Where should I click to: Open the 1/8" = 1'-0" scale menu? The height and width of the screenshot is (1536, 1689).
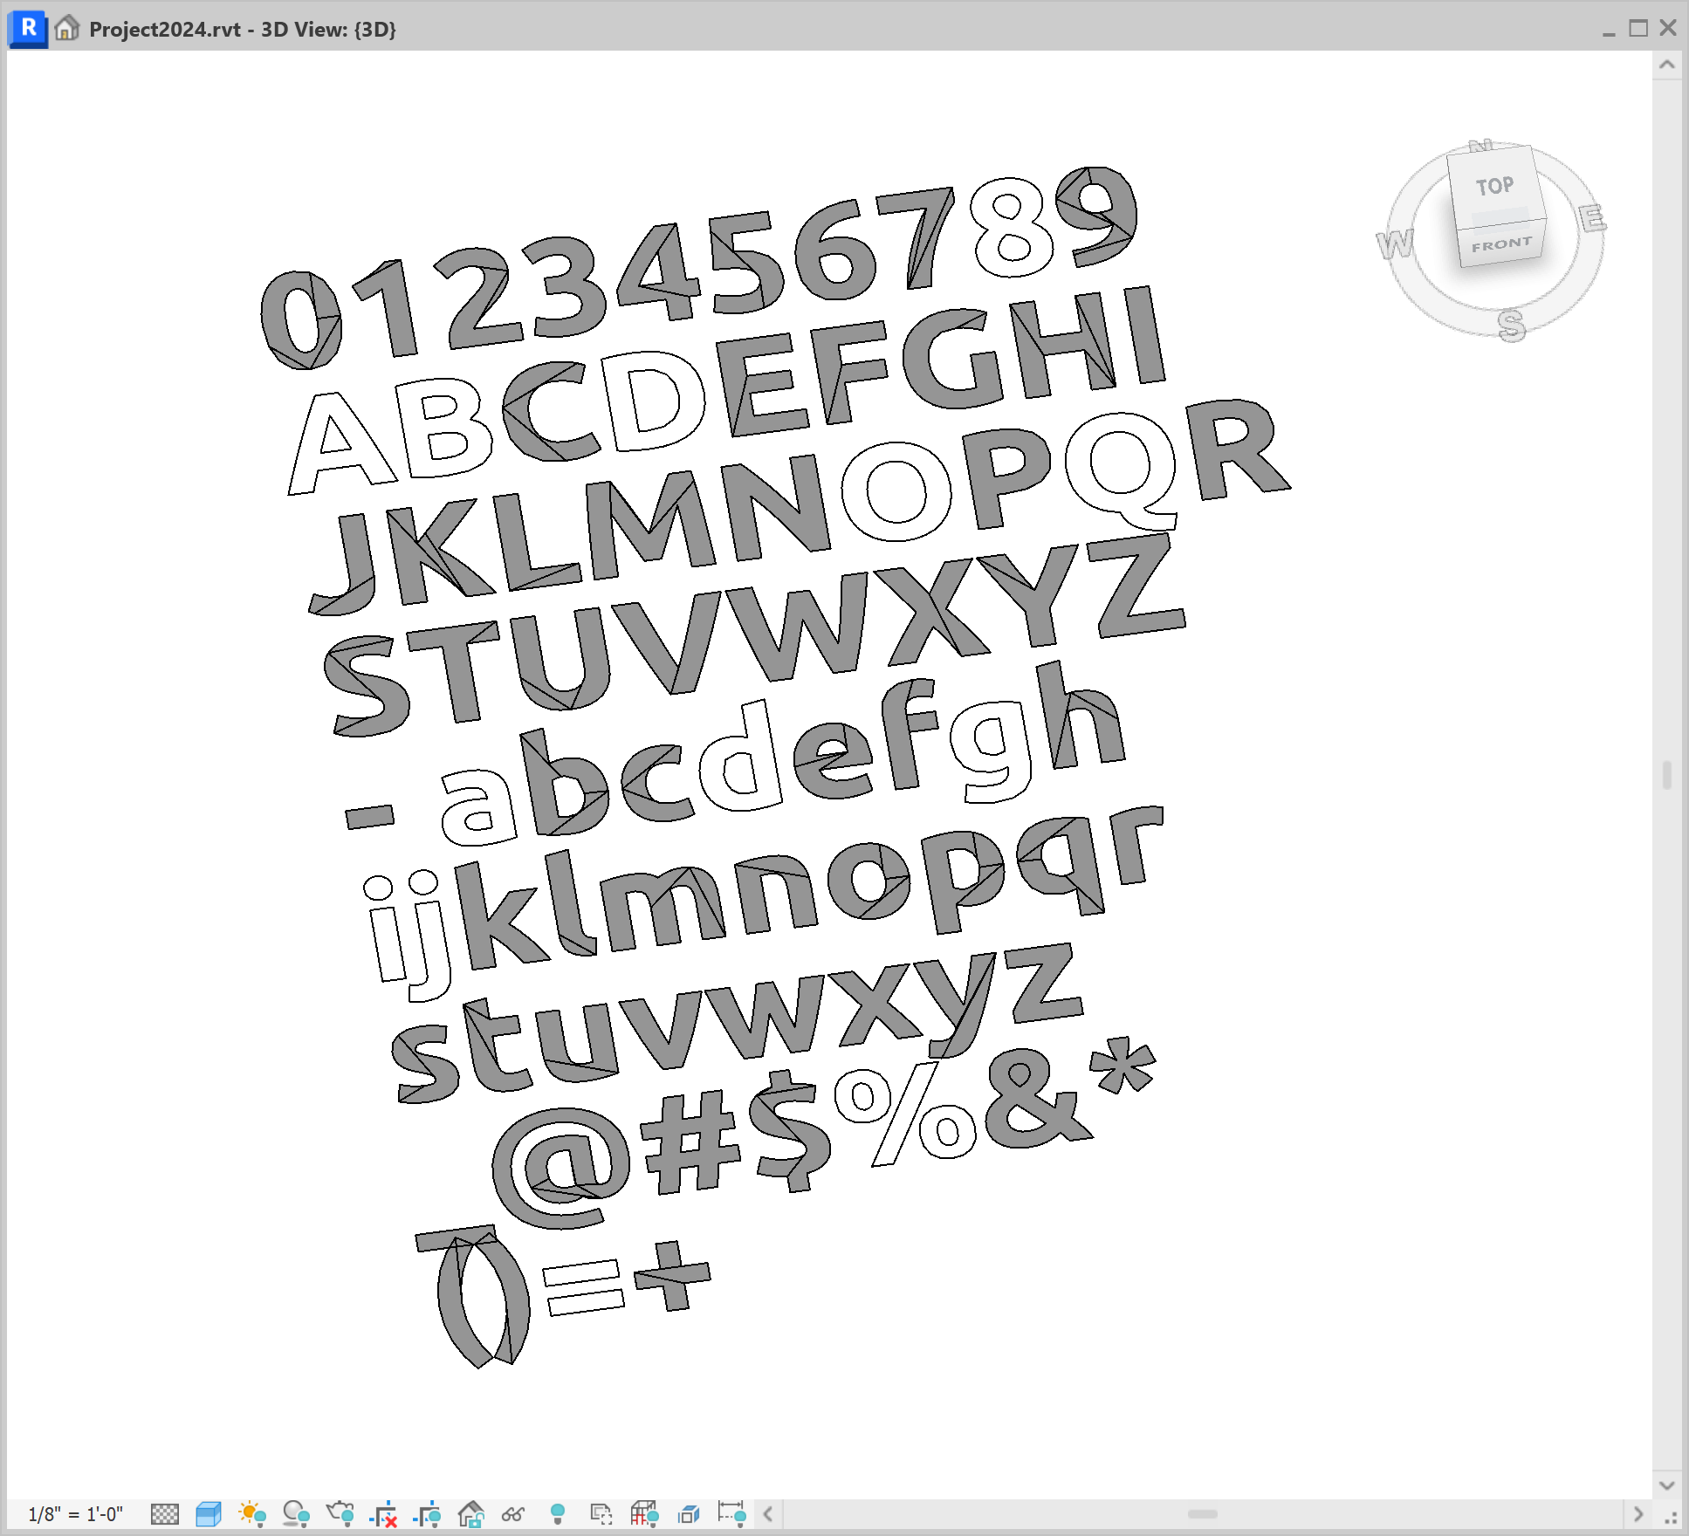[x=77, y=1513]
